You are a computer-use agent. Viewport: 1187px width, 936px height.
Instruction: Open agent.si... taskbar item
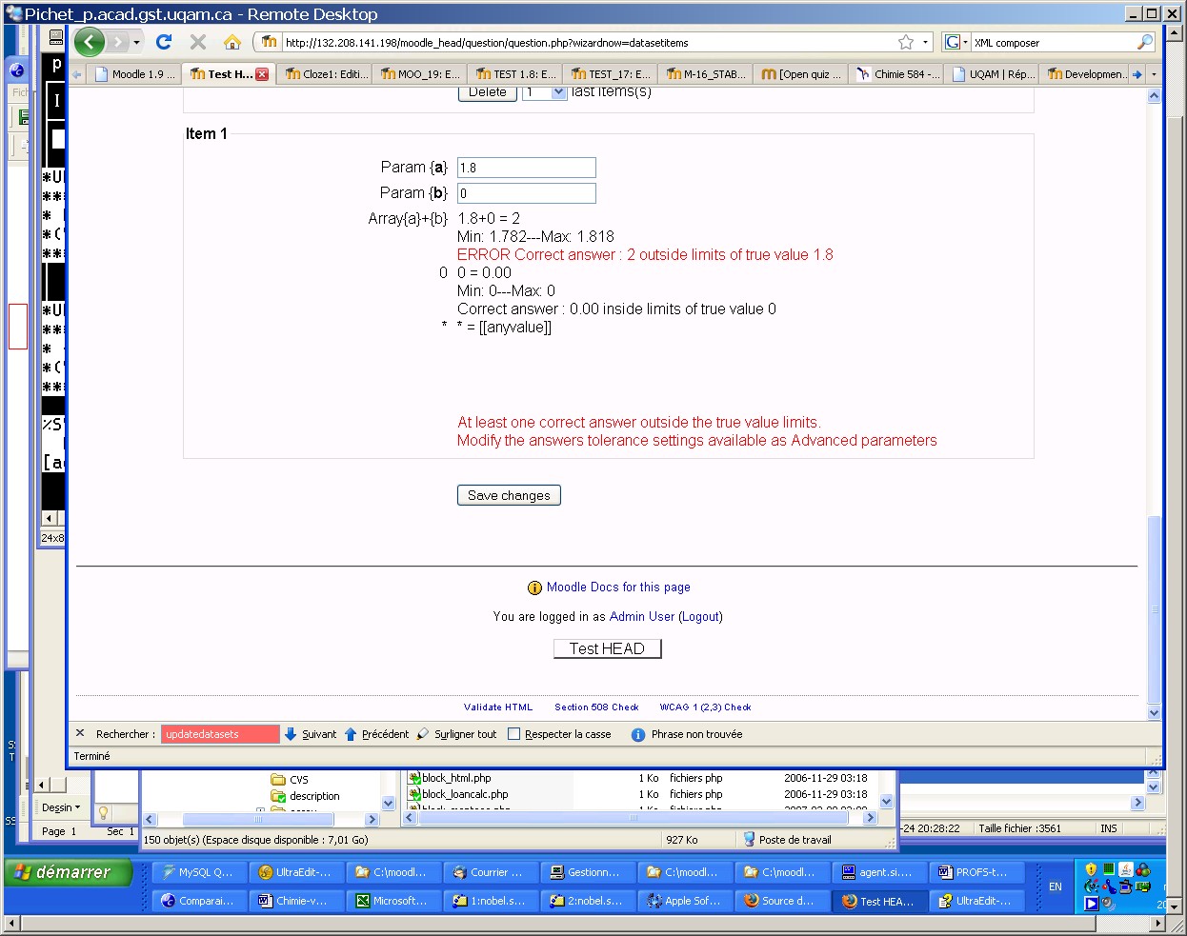pos(878,872)
